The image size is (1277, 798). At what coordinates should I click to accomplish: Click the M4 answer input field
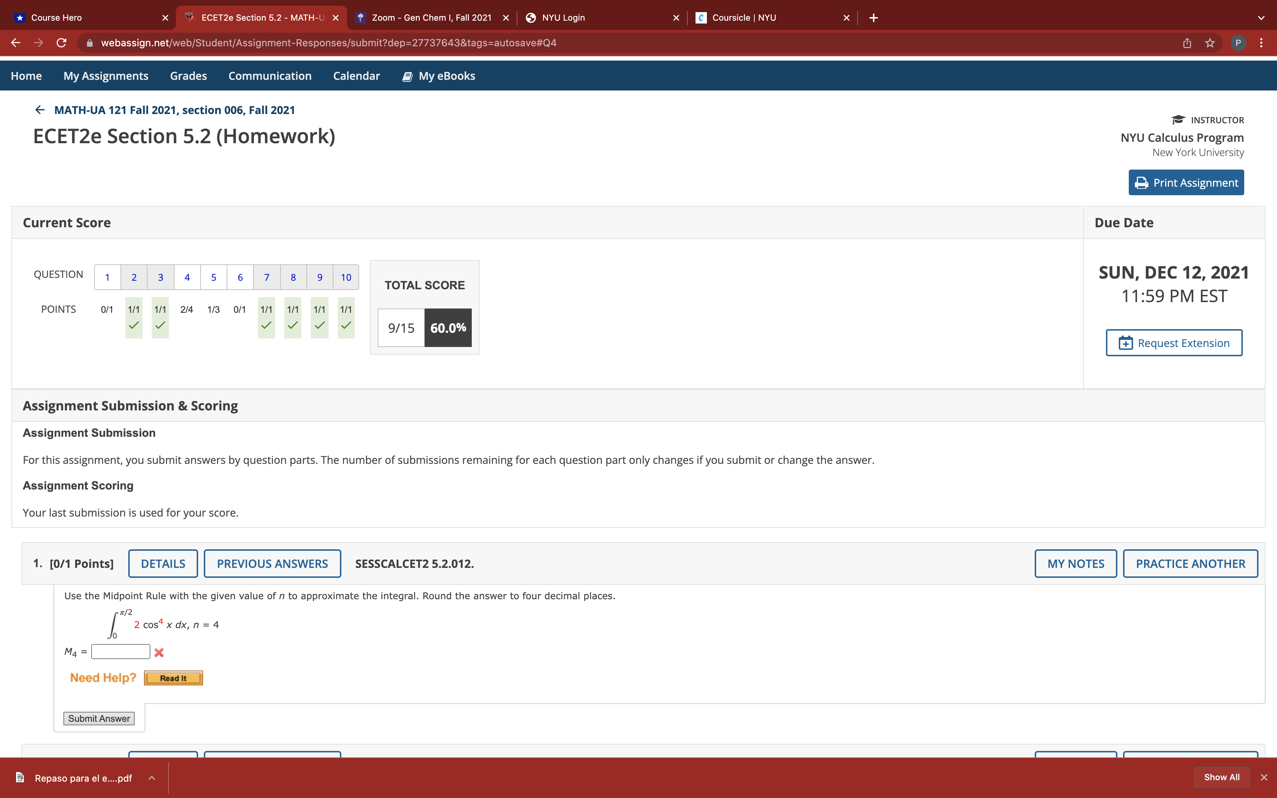(120, 652)
